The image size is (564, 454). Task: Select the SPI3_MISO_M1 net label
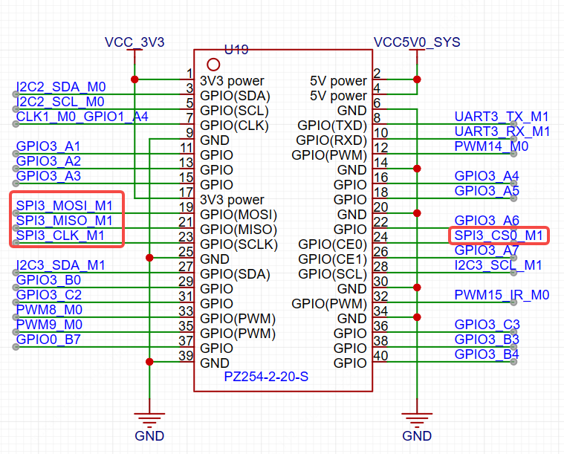[65, 221]
